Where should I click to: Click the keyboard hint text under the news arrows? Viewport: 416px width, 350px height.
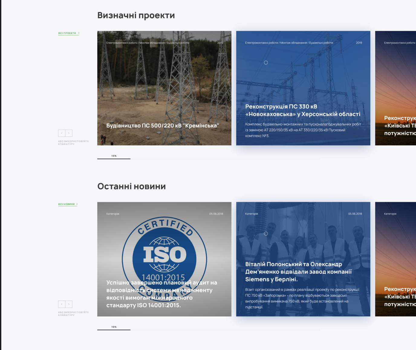[73, 314]
